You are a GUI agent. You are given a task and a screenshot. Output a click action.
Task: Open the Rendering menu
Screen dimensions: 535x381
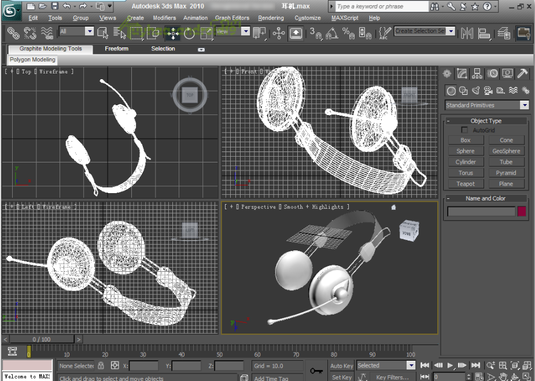coord(271,18)
